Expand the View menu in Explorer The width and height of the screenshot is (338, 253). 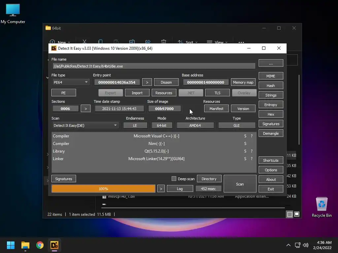point(217,42)
